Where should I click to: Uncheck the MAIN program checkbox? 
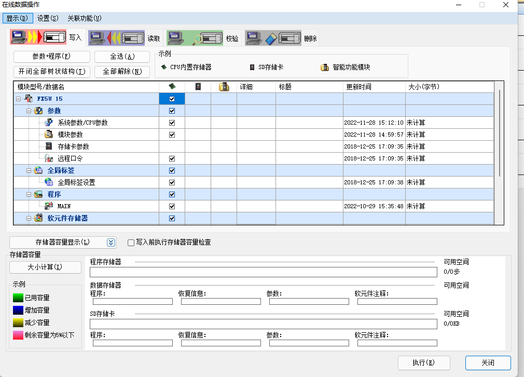pyautogui.click(x=171, y=206)
